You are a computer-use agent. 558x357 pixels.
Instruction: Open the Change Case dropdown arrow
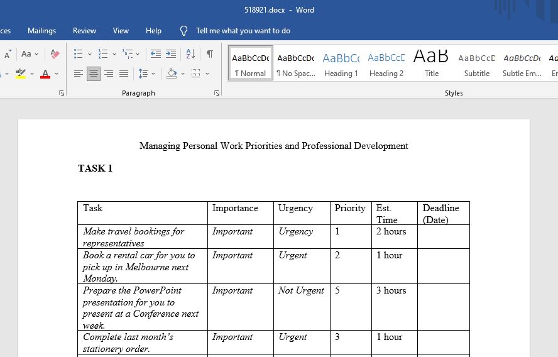pyautogui.click(x=36, y=54)
